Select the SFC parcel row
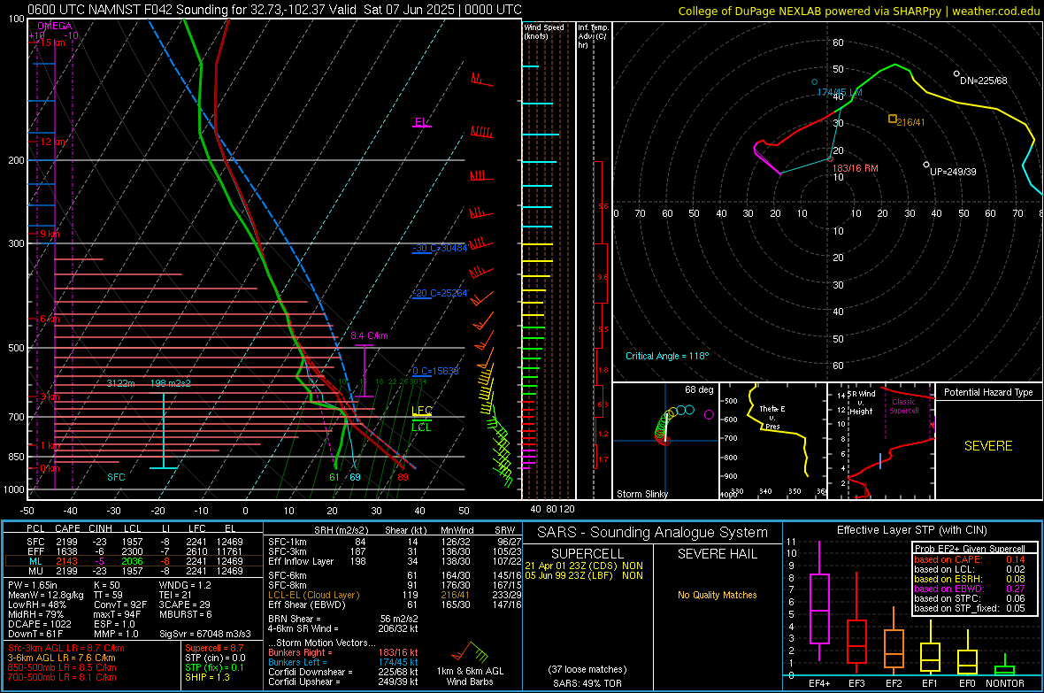This screenshot has height=693, width=1044. point(134,543)
